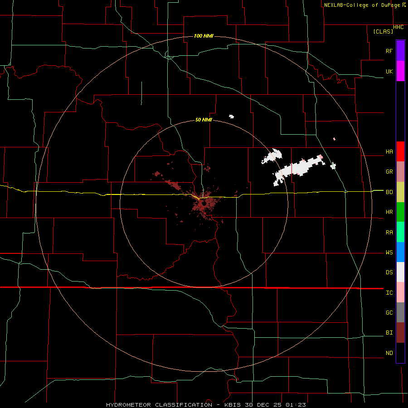Click the ND legend label

(x=389, y=353)
